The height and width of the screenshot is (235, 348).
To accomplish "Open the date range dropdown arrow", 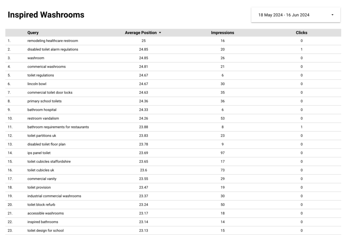I will (x=332, y=15).
